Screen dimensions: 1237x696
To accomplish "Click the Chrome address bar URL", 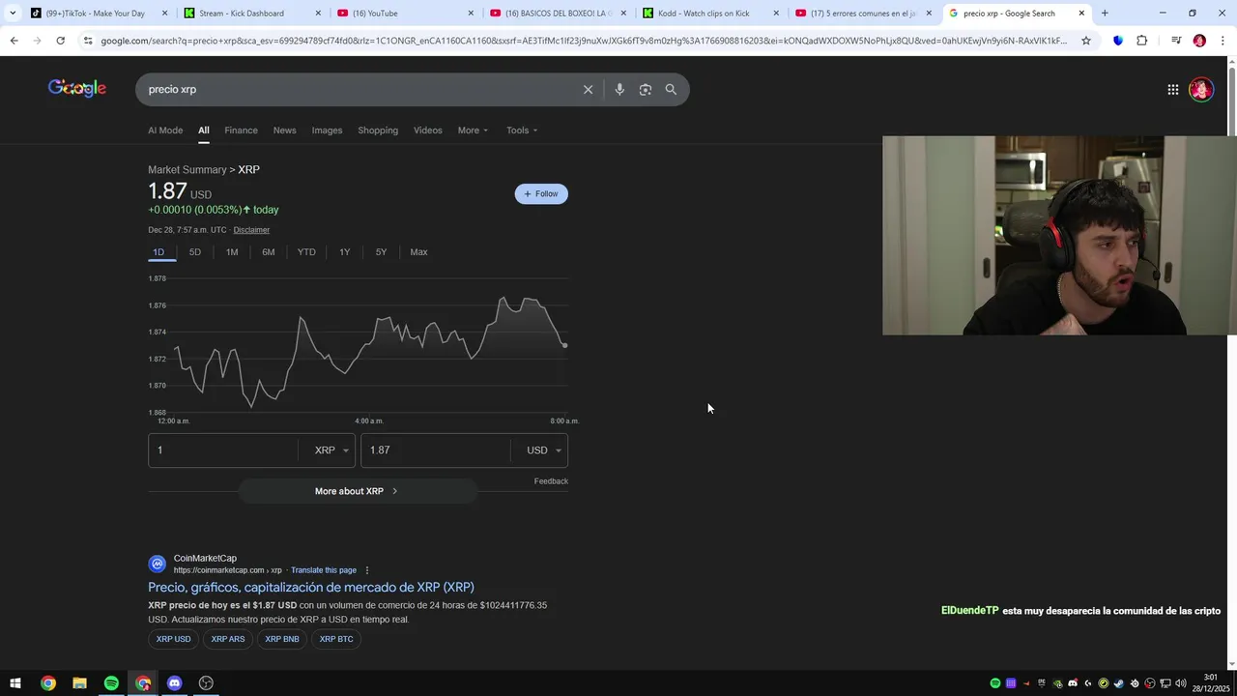I will pyautogui.click(x=584, y=41).
